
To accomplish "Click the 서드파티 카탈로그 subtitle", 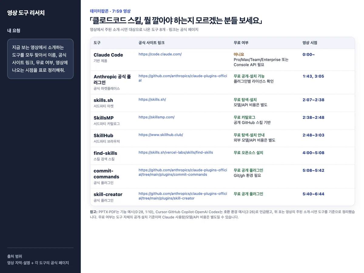I will [x=107, y=124].
